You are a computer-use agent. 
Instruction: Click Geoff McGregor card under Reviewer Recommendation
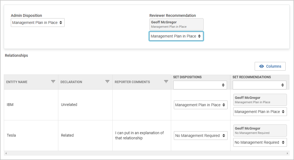click(x=176, y=24)
